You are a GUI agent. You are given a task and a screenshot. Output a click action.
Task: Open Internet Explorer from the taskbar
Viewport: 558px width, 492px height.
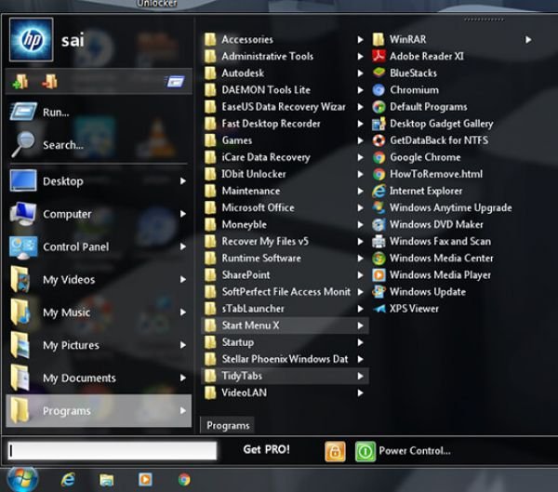(68, 480)
